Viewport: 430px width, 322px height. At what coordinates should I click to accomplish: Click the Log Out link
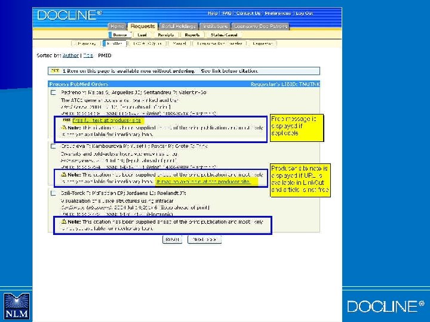(x=304, y=13)
